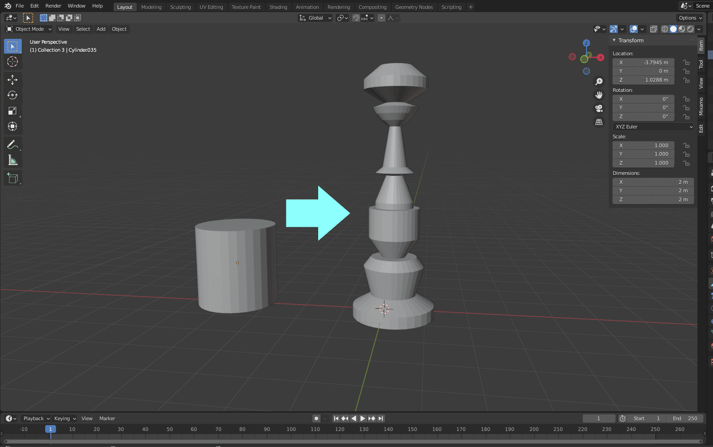Screen dimensions: 713x447
Task: Play the animation
Action: click(363, 419)
